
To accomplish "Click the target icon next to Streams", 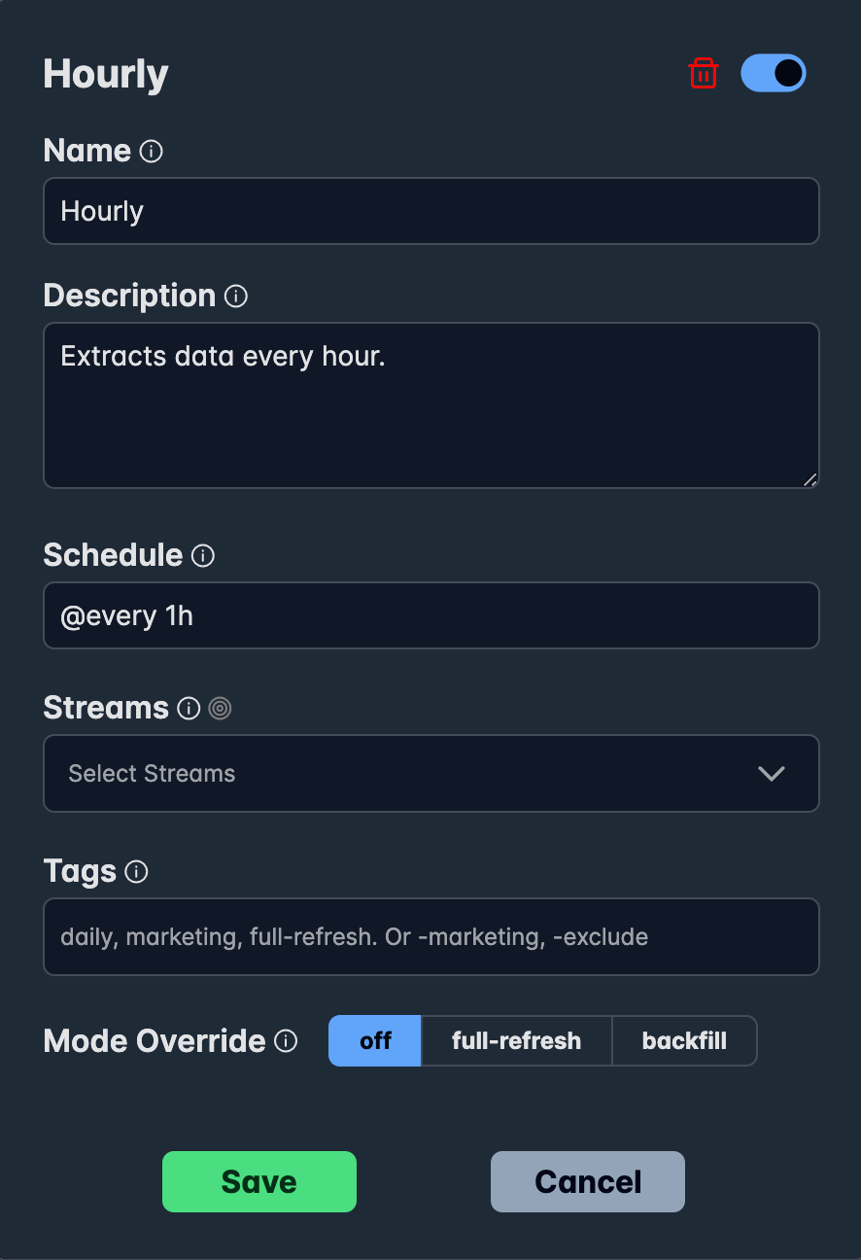I will (221, 709).
